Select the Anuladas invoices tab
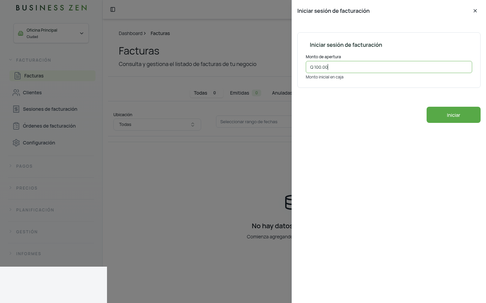 pyautogui.click(x=282, y=93)
